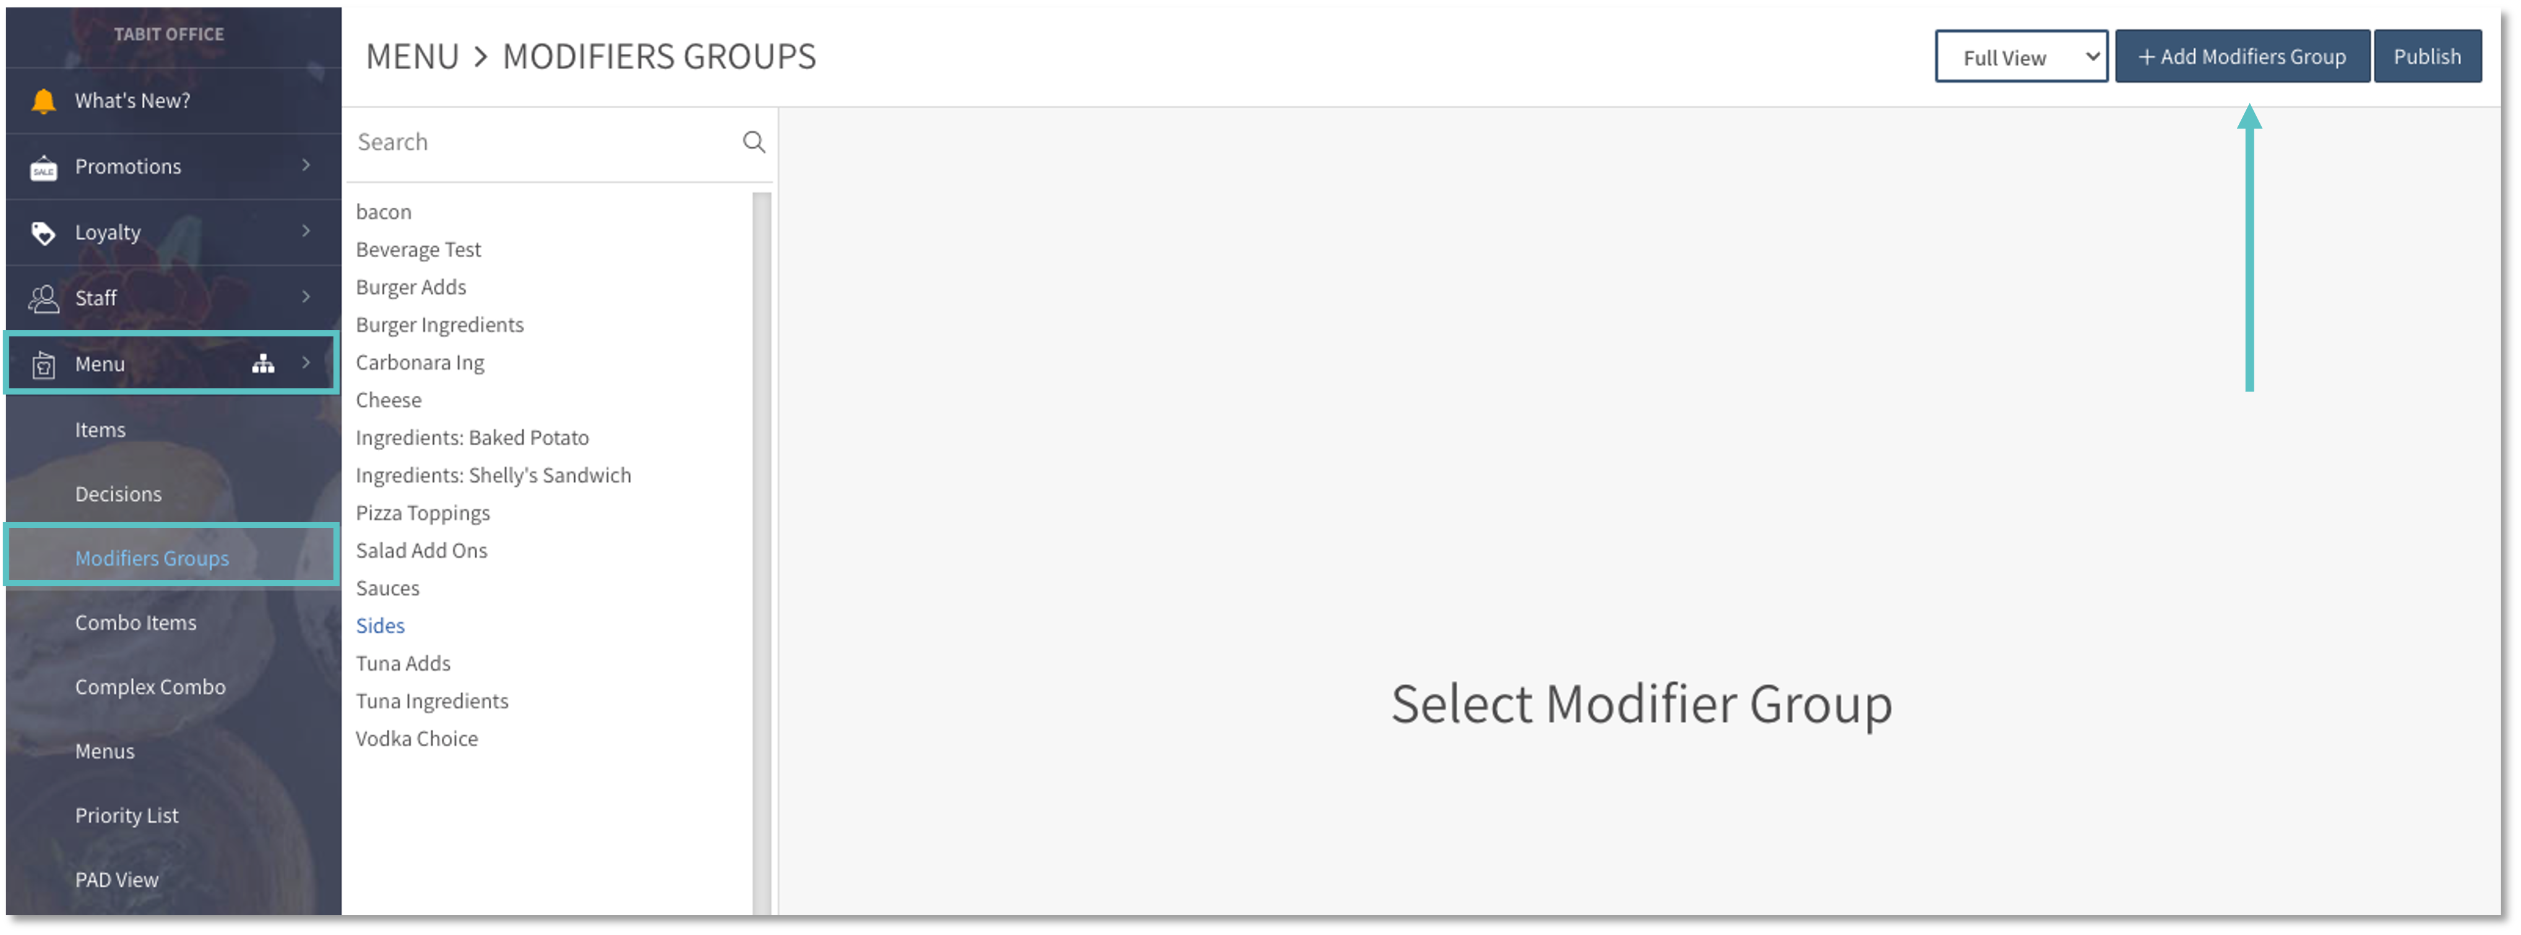Open the Combo Items menu entry

coord(136,623)
